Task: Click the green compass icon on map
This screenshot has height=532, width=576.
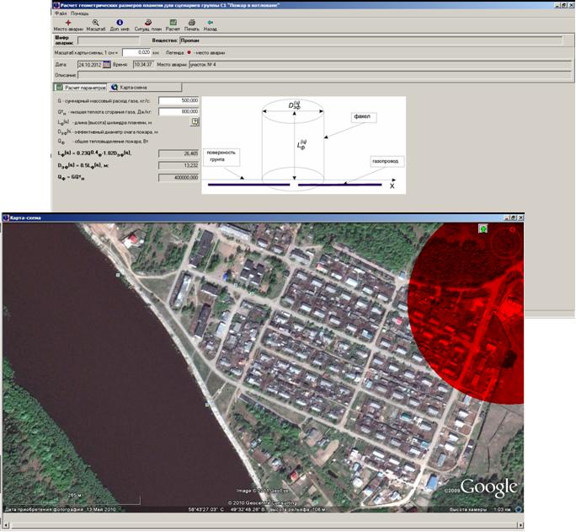Action: [x=484, y=228]
